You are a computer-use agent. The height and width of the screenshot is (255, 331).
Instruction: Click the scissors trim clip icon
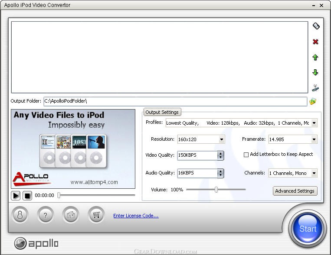tap(315, 87)
